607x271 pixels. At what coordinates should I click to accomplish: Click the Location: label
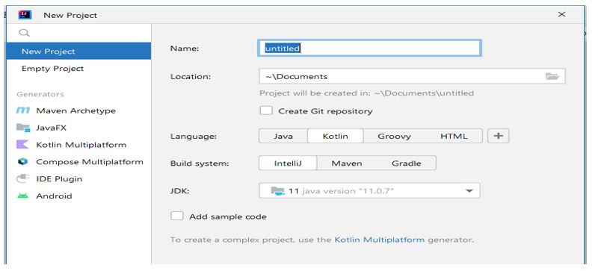pyautogui.click(x=191, y=77)
